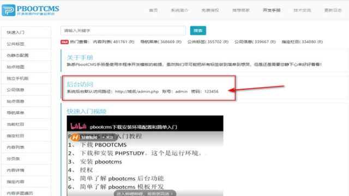Viewport: 349px width, 196px height.
Task: Open 推荐商家 in top navigation
Action: click(241, 10)
